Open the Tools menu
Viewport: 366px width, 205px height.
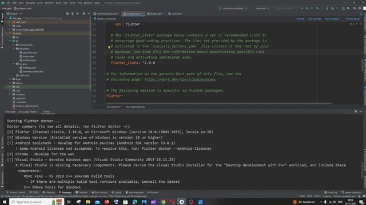click(x=73, y=3)
